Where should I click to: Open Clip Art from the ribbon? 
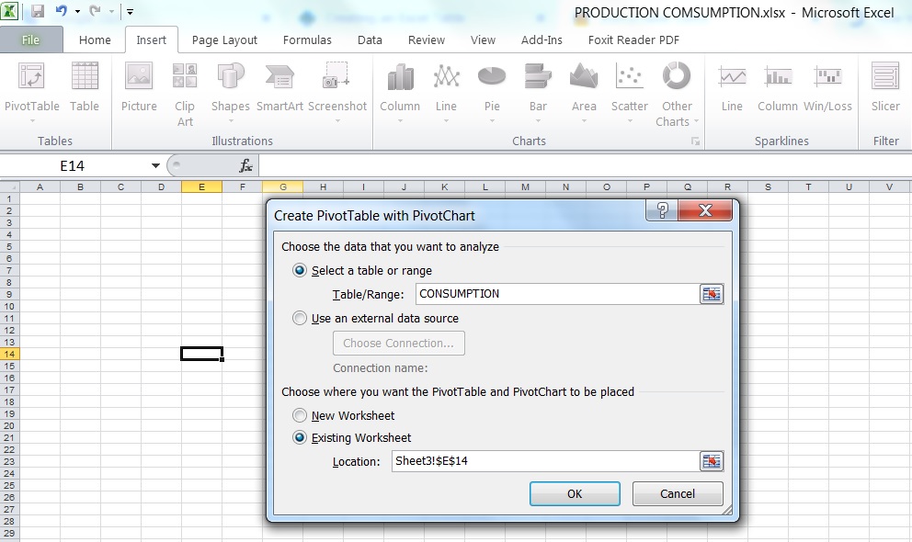[x=185, y=94]
